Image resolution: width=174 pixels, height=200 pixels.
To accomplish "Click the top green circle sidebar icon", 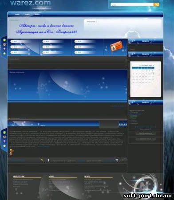I will point(4,40).
